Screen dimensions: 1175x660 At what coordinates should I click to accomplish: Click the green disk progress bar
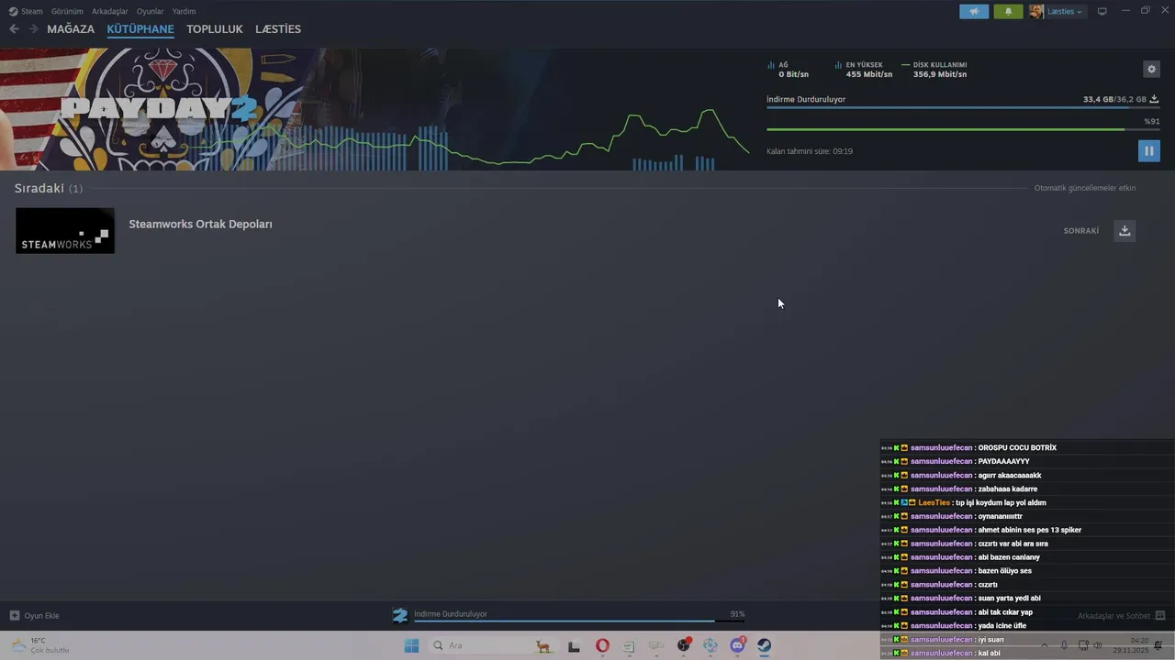(963, 129)
